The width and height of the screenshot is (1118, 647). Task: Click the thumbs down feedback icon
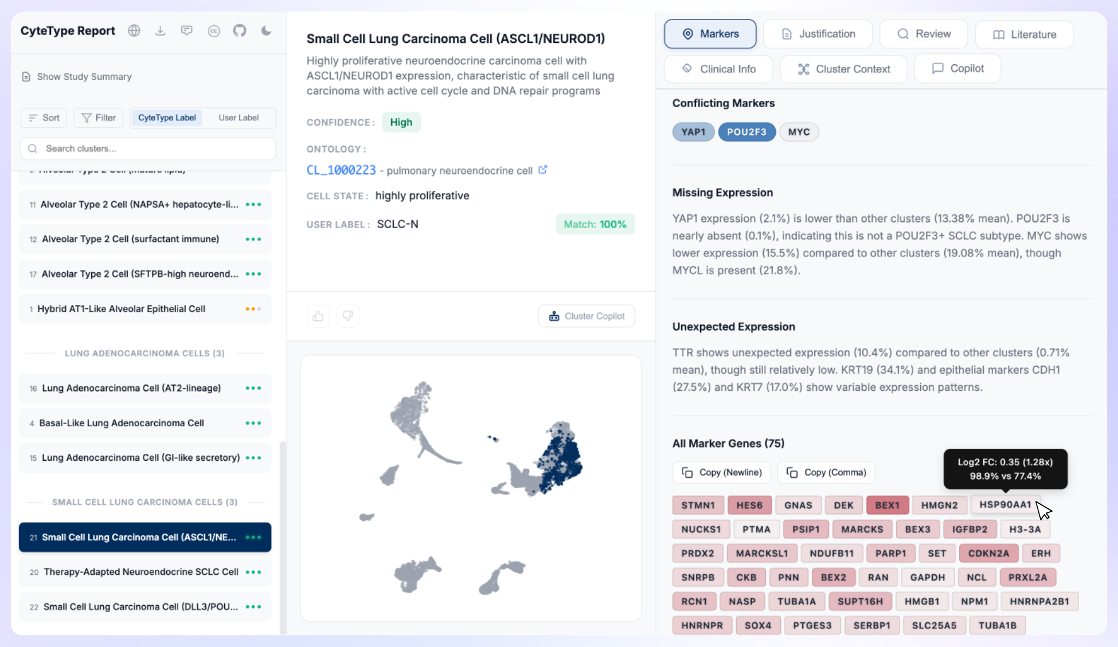[348, 316]
